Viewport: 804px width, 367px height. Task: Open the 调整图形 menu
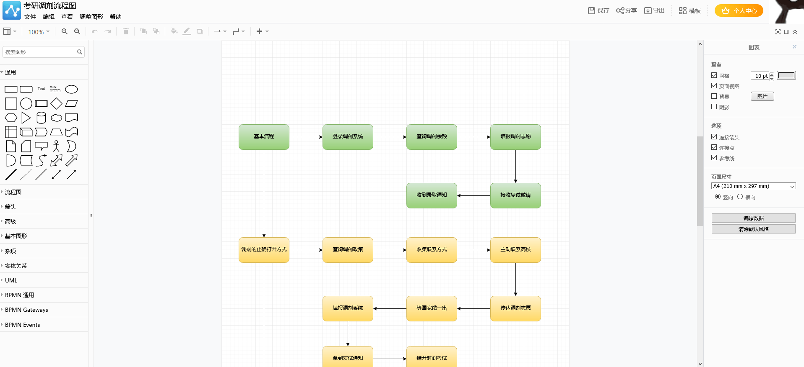coord(91,17)
